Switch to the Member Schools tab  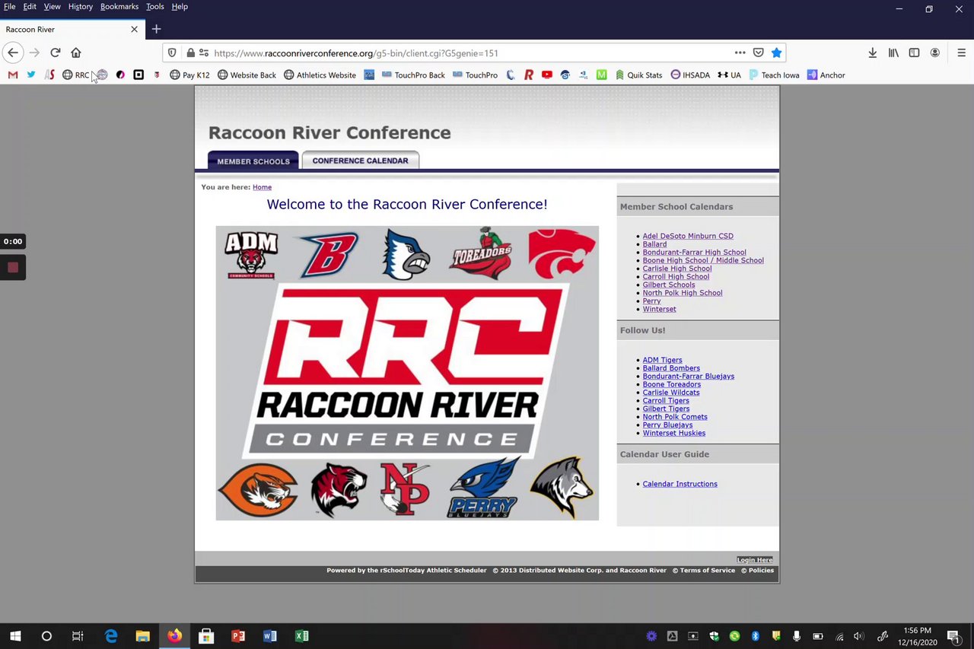(x=253, y=161)
